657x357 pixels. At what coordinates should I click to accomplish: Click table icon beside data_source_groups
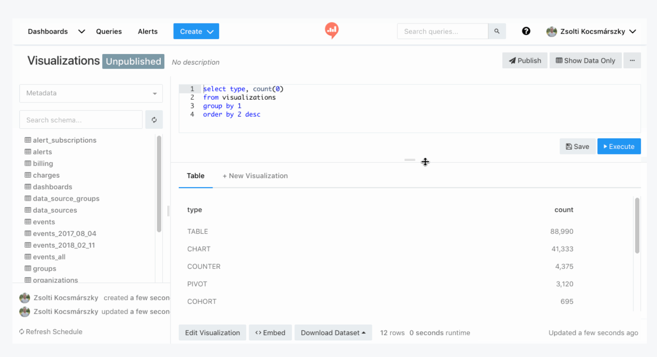point(28,198)
